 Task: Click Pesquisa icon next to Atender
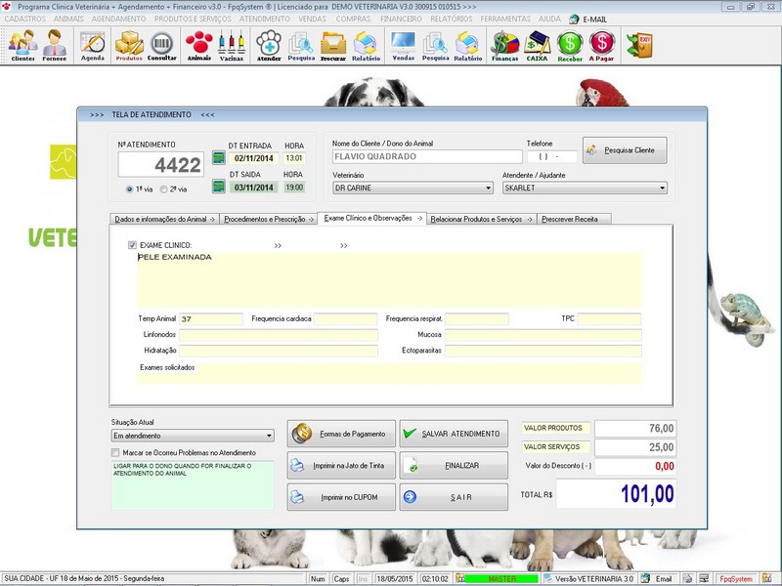[x=301, y=45]
